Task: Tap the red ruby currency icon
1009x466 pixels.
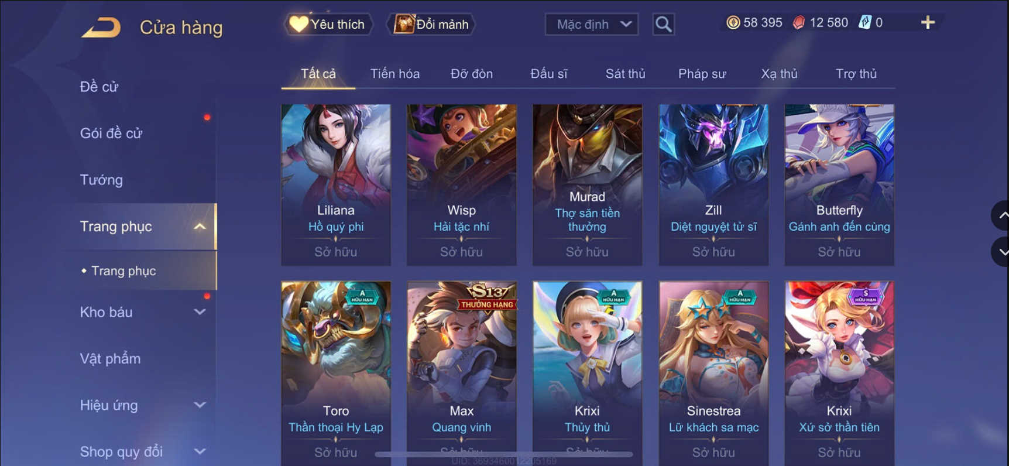Action: click(x=799, y=23)
